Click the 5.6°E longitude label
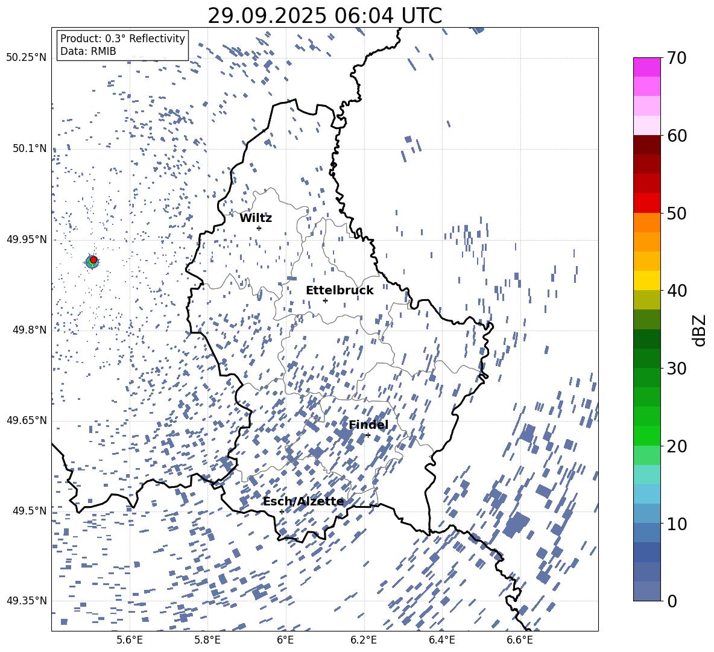This screenshot has width=714, height=652. tap(130, 640)
